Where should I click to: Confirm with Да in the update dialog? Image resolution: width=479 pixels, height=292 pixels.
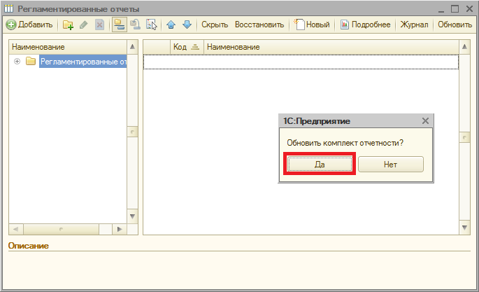320,164
